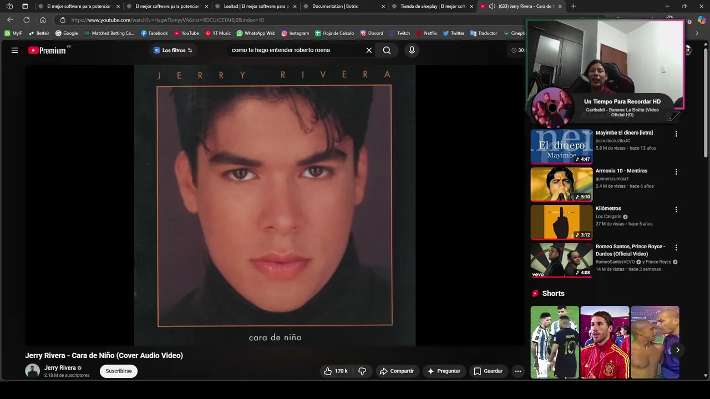Open options menu for Armonia 10 Mentiras
Image resolution: width=710 pixels, height=399 pixels.
(x=676, y=172)
